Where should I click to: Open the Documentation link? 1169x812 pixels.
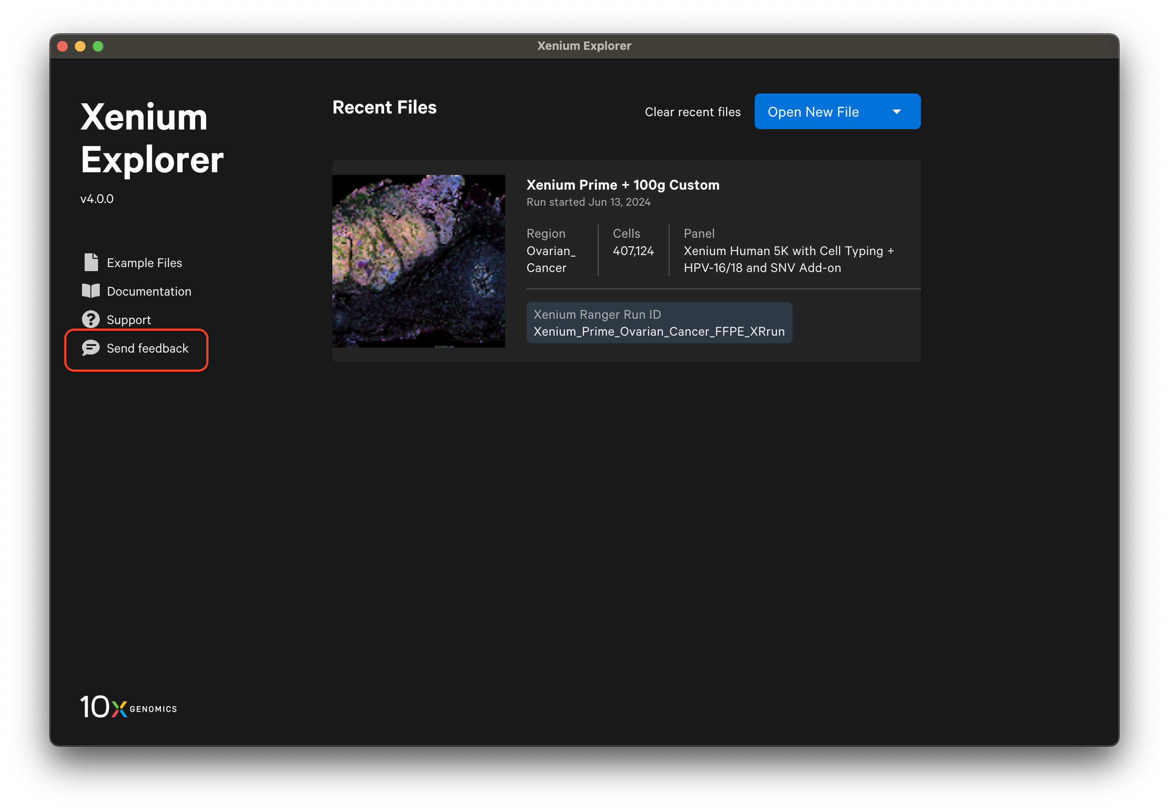click(149, 291)
